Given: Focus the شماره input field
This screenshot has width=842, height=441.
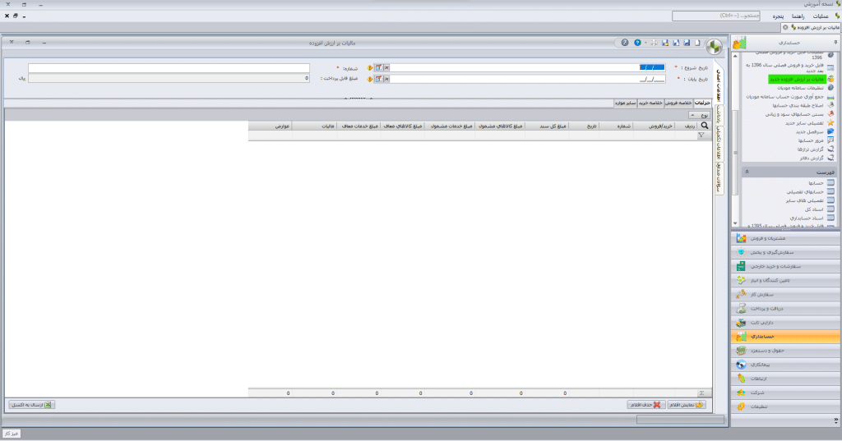Looking at the screenshot, I should [x=169, y=68].
